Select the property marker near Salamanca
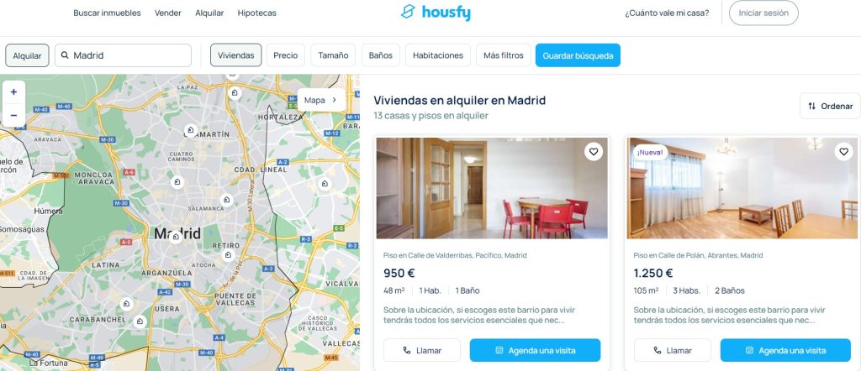 [x=225, y=200]
